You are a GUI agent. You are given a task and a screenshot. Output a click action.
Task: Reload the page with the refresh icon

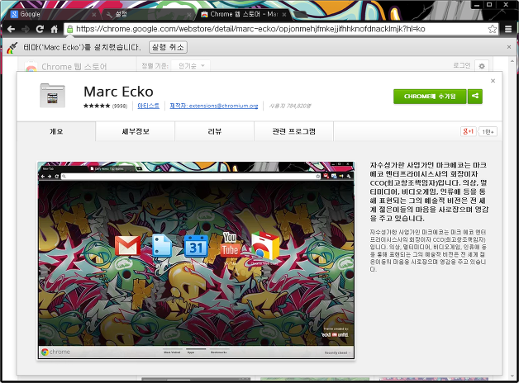(x=40, y=29)
